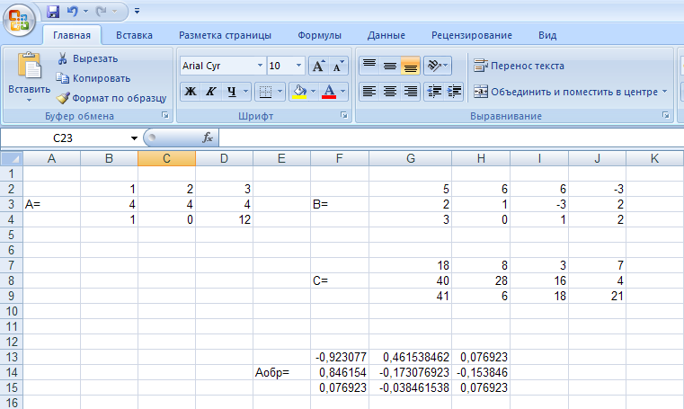Image resolution: width=684 pixels, height=409 pixels.
Task: Toggle underline Ч formatting
Action: (232, 92)
